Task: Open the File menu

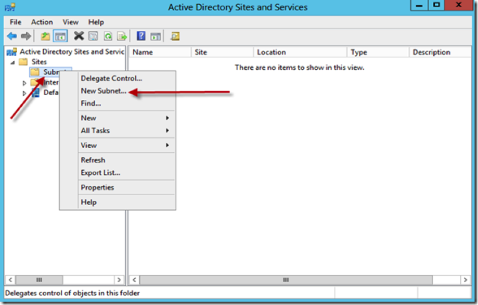Action: [16, 22]
